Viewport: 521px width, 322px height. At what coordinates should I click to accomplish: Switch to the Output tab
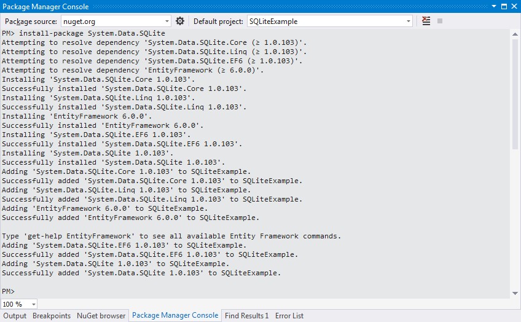pyautogui.click(x=15, y=316)
